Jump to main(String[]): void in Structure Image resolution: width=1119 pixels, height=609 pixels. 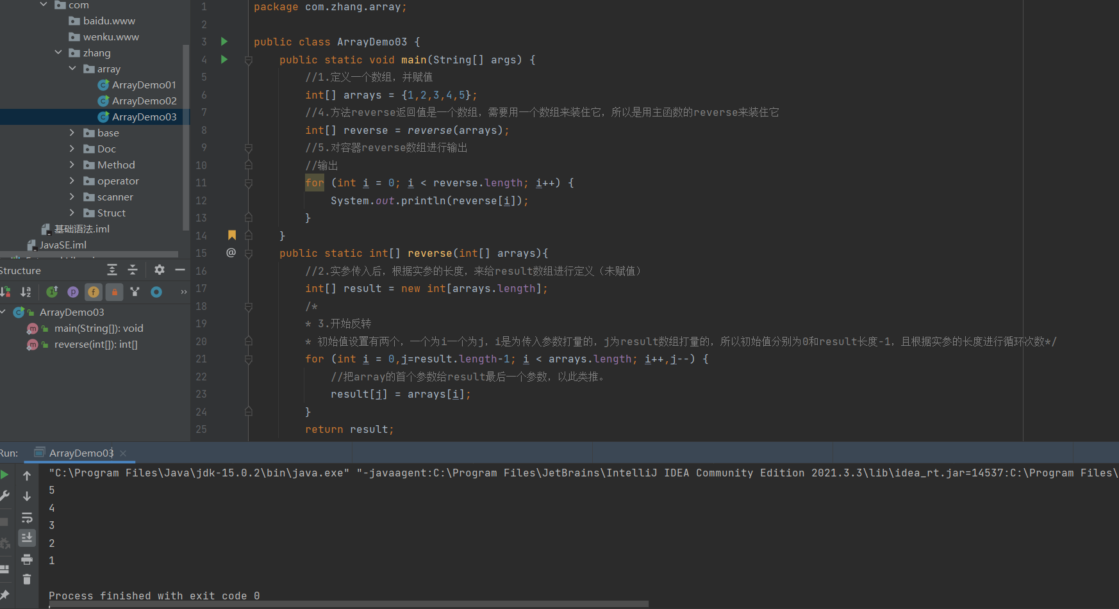(x=99, y=329)
